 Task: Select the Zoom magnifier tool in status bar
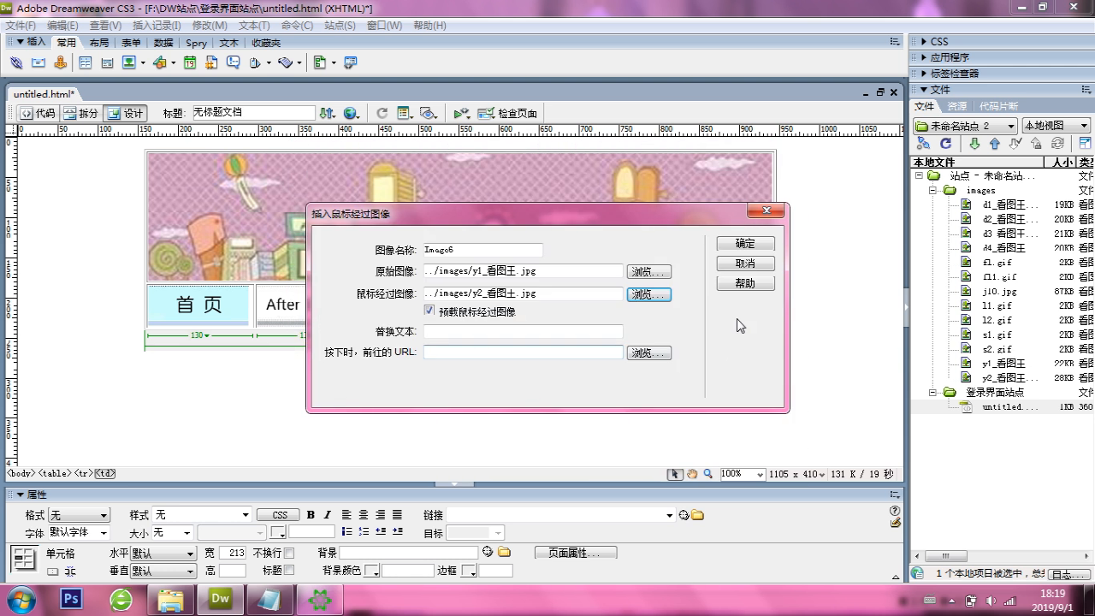[708, 473]
